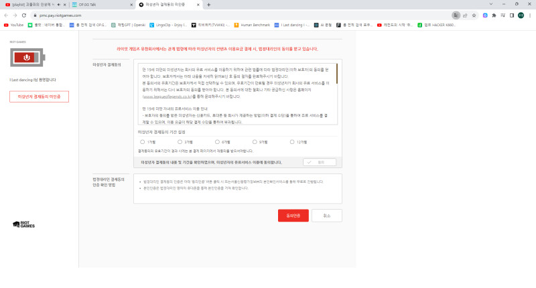Bookmark this page with the star icon
536x288 pixels.
tap(474, 14)
